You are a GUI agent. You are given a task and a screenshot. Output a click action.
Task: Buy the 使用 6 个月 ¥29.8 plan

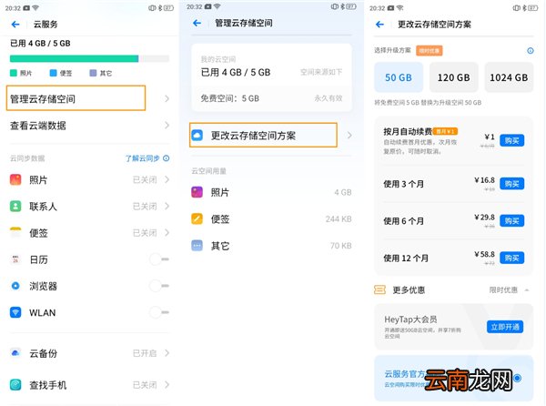(x=511, y=221)
